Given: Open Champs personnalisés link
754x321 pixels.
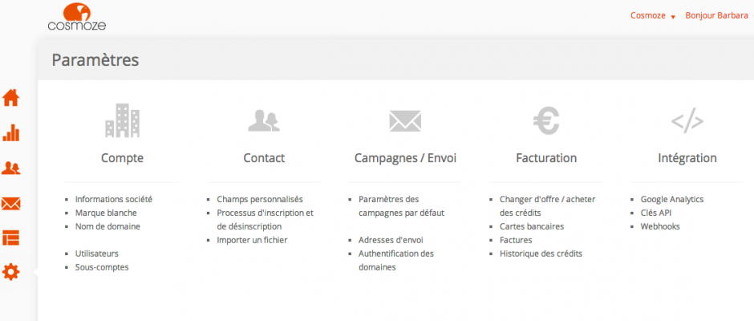Looking at the screenshot, I should pyautogui.click(x=259, y=199).
